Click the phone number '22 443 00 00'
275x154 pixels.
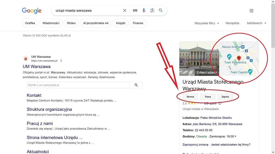[204, 130]
